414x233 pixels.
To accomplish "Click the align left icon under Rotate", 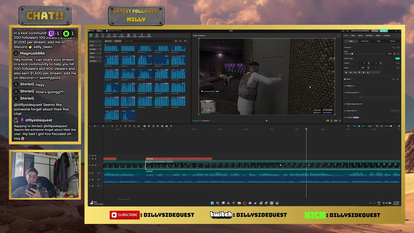I will click(346, 72).
